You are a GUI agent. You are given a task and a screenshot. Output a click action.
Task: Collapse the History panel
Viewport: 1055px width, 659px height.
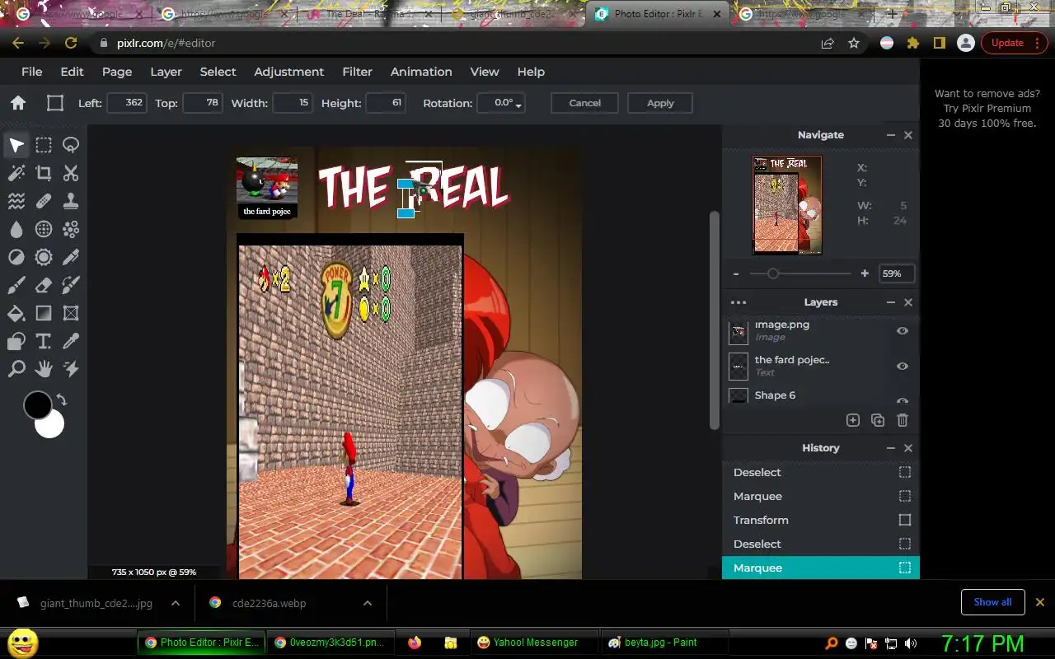[891, 448]
